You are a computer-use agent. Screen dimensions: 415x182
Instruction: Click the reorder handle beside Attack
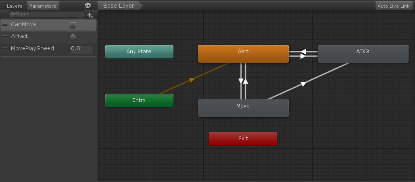pos(5,37)
